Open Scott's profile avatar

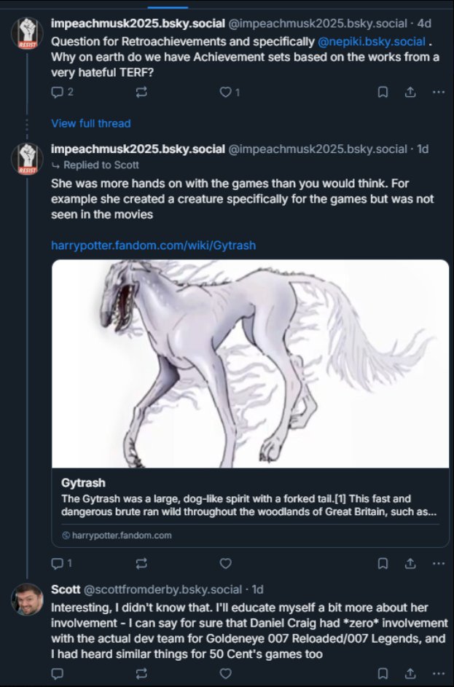(x=27, y=599)
